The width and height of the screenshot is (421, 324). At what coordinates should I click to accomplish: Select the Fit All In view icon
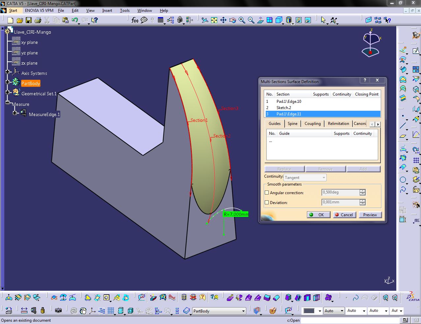(214, 20)
